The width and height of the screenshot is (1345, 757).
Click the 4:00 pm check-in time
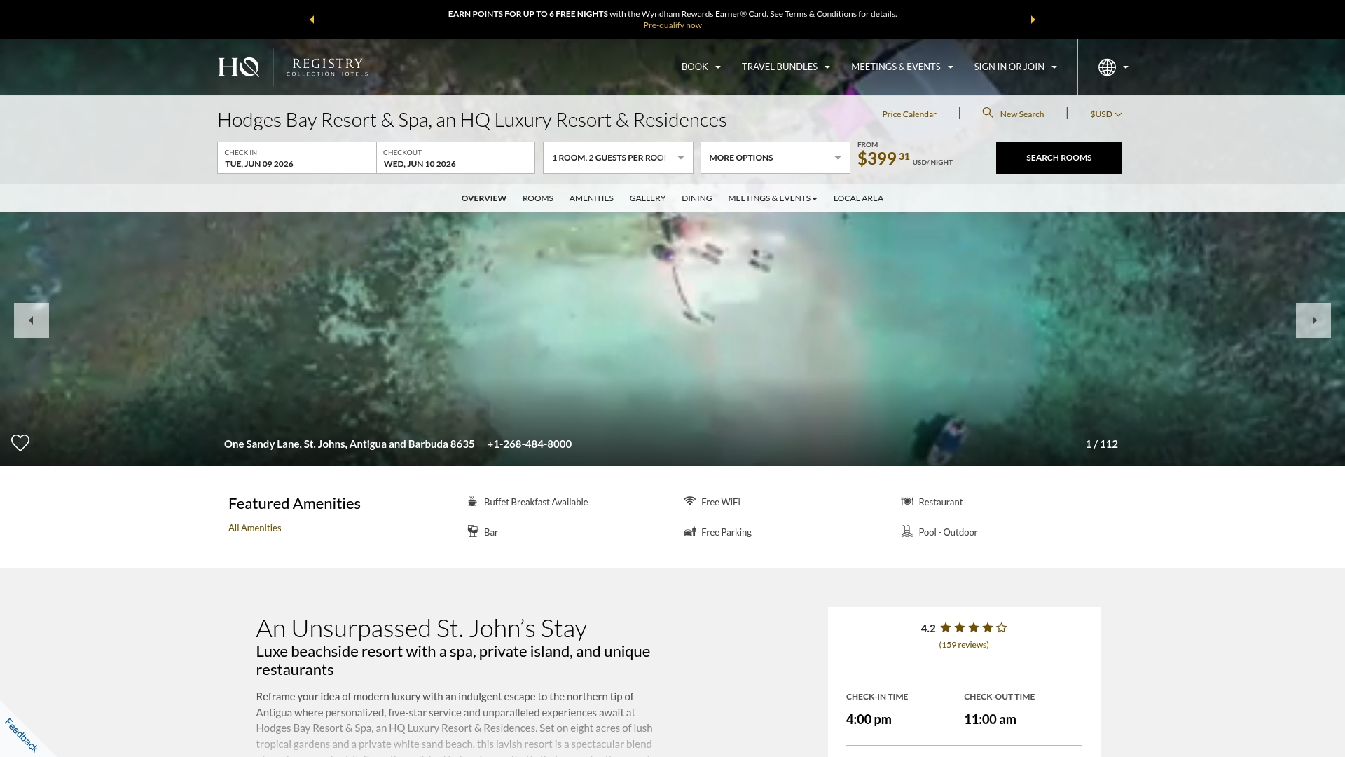click(x=869, y=720)
